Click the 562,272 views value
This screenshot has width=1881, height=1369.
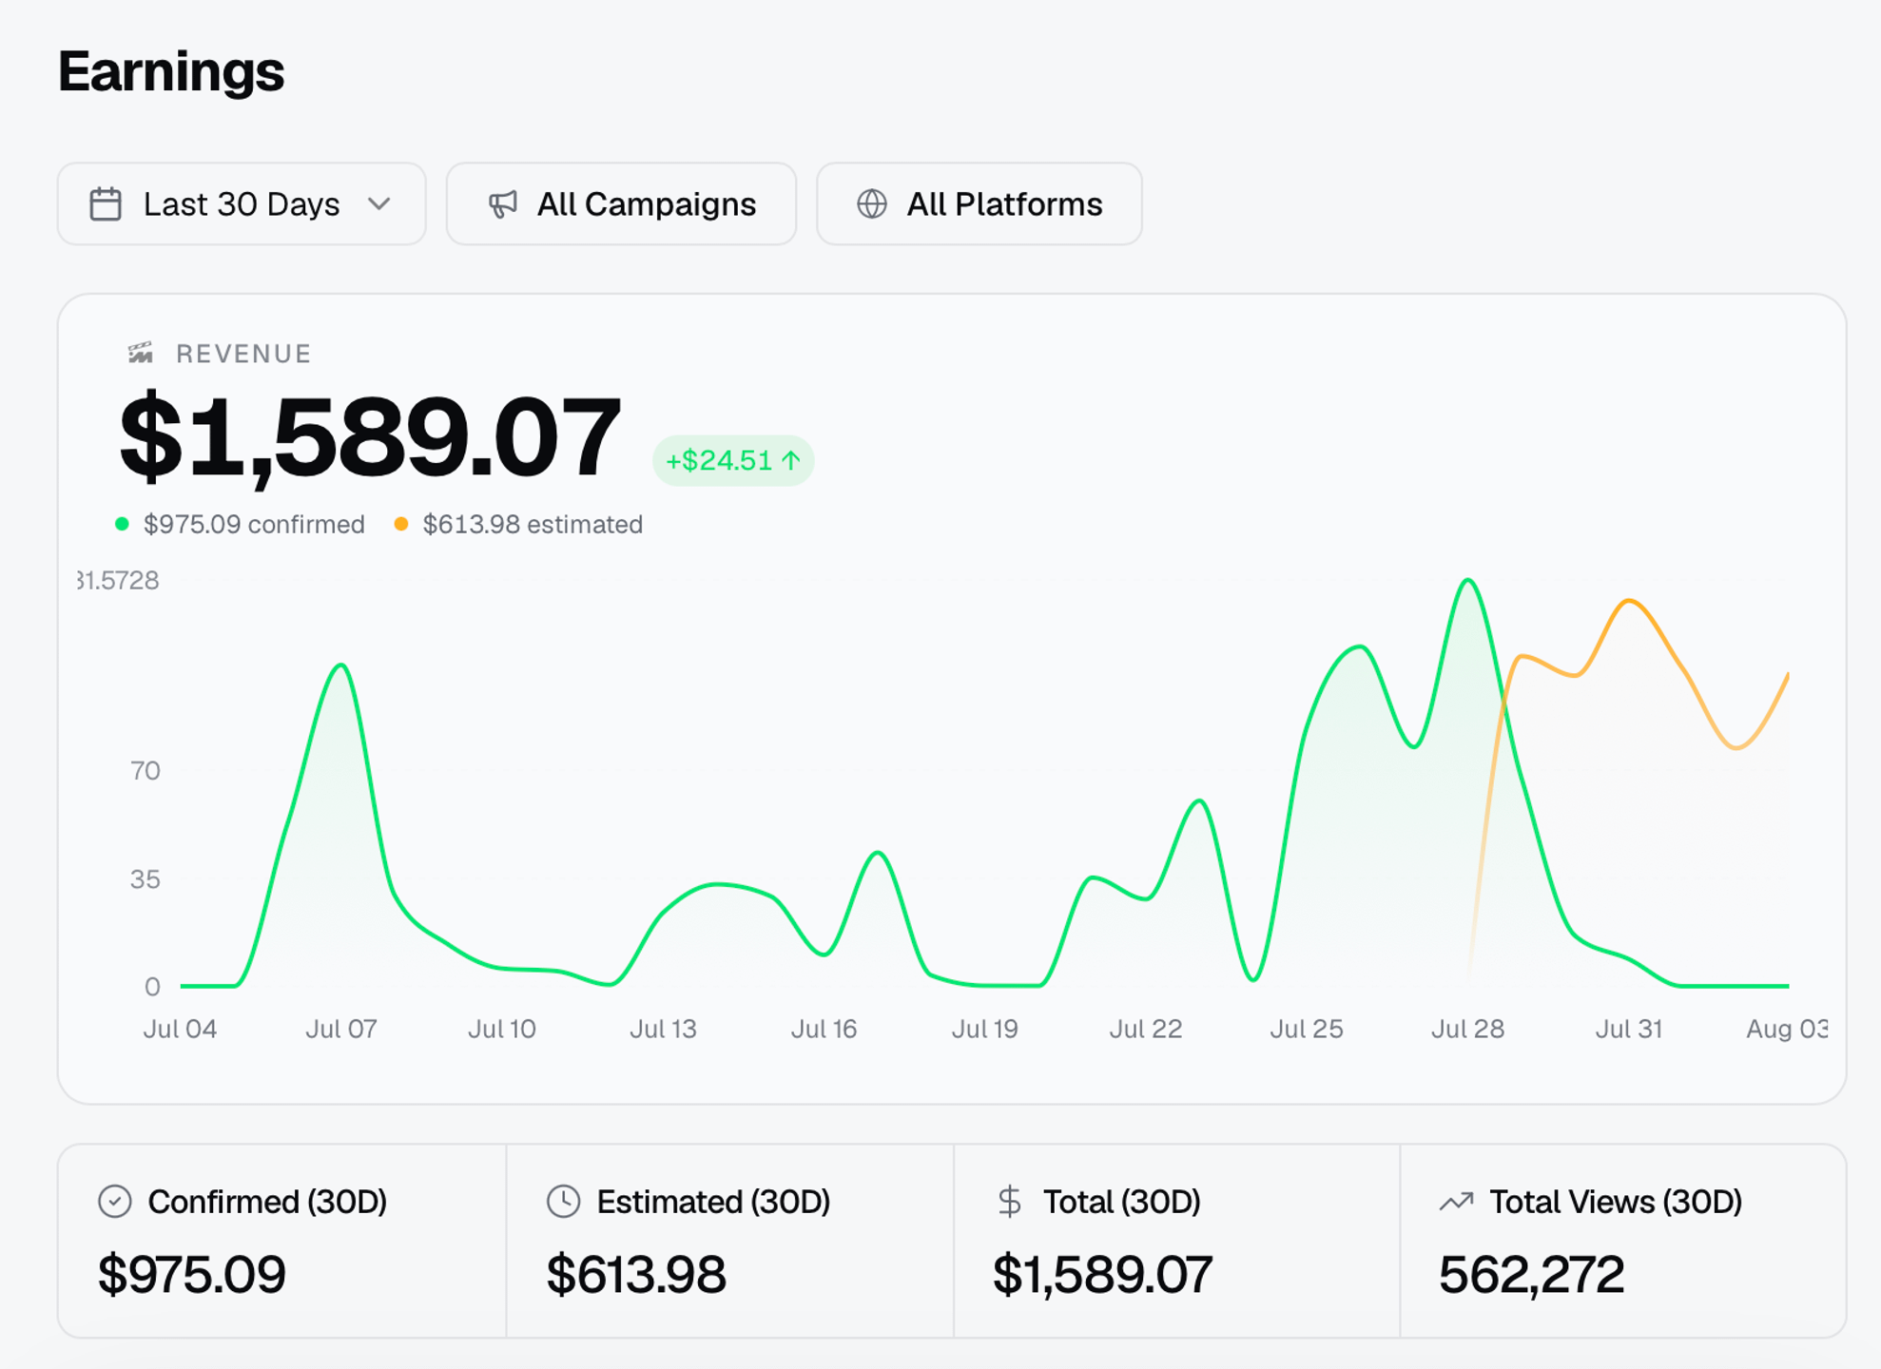click(x=1531, y=1275)
